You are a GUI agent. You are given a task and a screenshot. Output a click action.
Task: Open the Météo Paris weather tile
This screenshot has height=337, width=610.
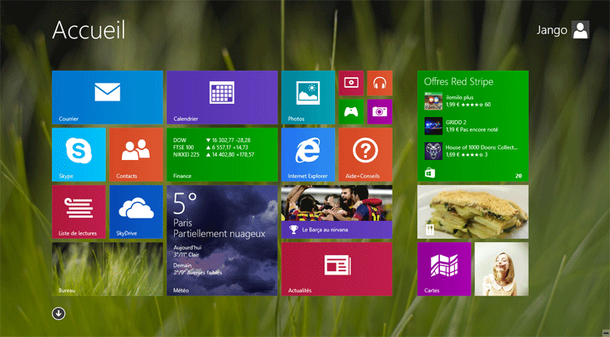click(221, 240)
